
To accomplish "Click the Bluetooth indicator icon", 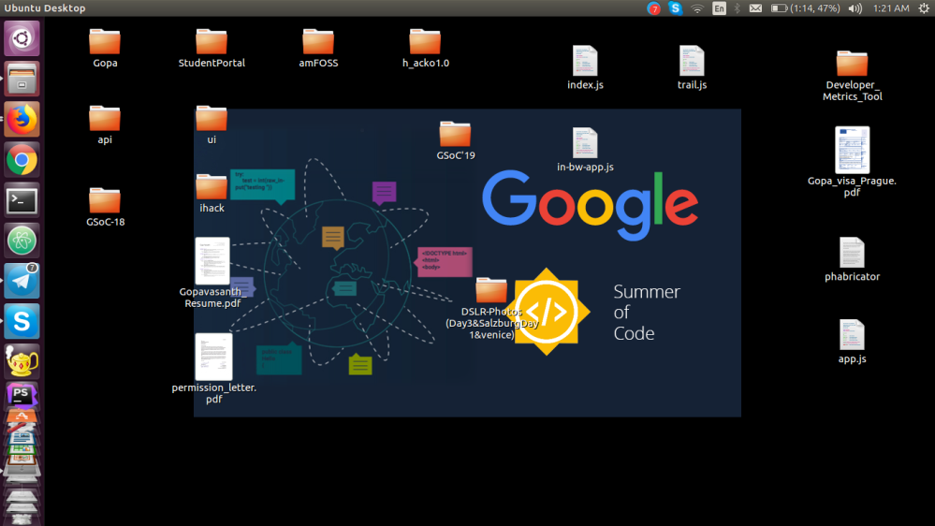I will coord(737,8).
